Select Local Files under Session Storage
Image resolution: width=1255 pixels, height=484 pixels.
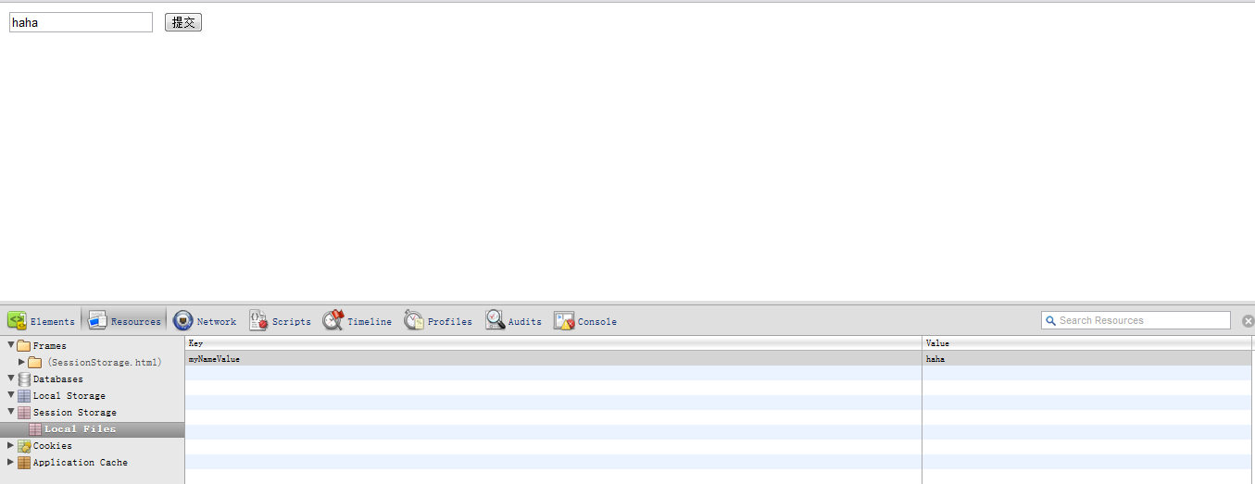point(81,429)
